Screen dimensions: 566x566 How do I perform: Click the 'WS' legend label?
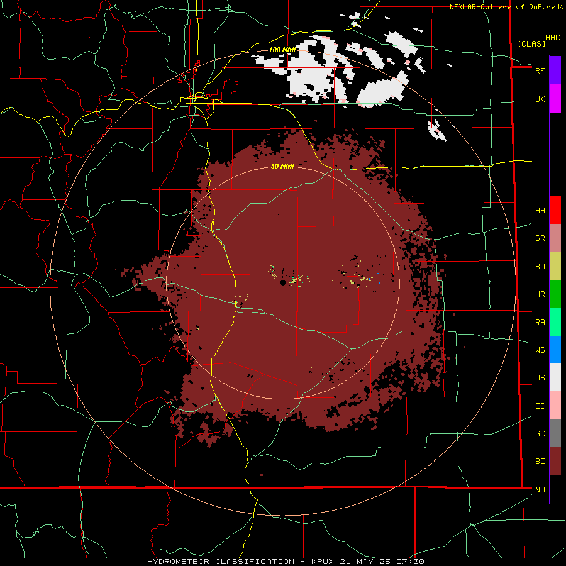coord(540,350)
